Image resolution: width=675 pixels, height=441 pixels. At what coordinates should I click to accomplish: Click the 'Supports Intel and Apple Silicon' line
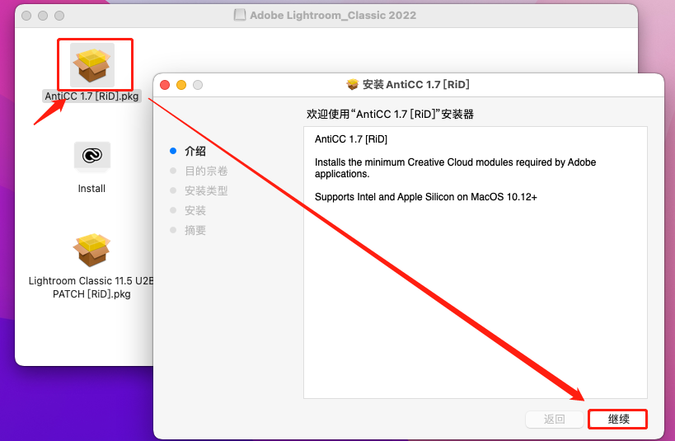tap(426, 197)
